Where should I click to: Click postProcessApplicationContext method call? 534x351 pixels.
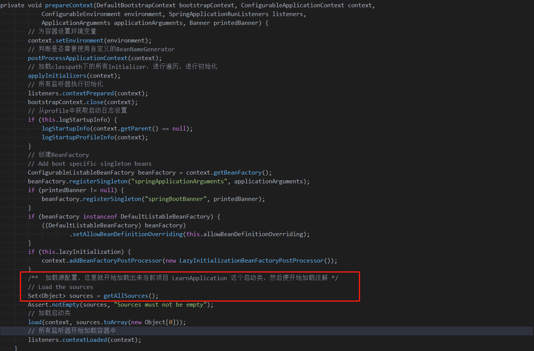coord(78,58)
